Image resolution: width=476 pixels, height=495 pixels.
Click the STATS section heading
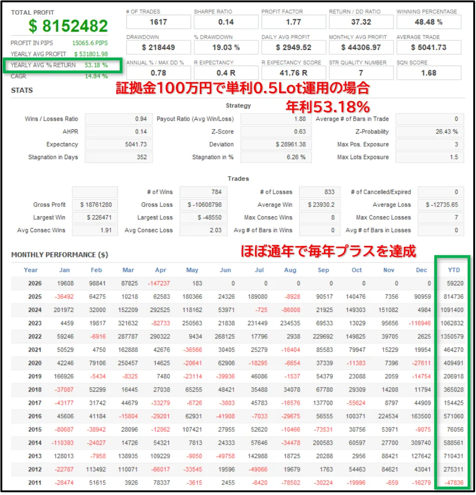click(22, 90)
